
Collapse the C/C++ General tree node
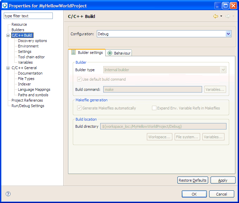pyautogui.click(x=8, y=68)
